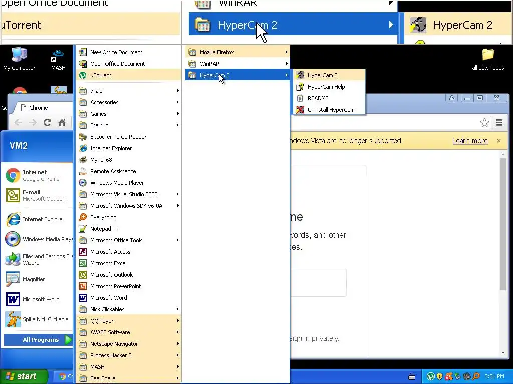This screenshot has height=384, width=513.
Task: Click the HyperCam Help question mark icon
Action: pyautogui.click(x=300, y=87)
